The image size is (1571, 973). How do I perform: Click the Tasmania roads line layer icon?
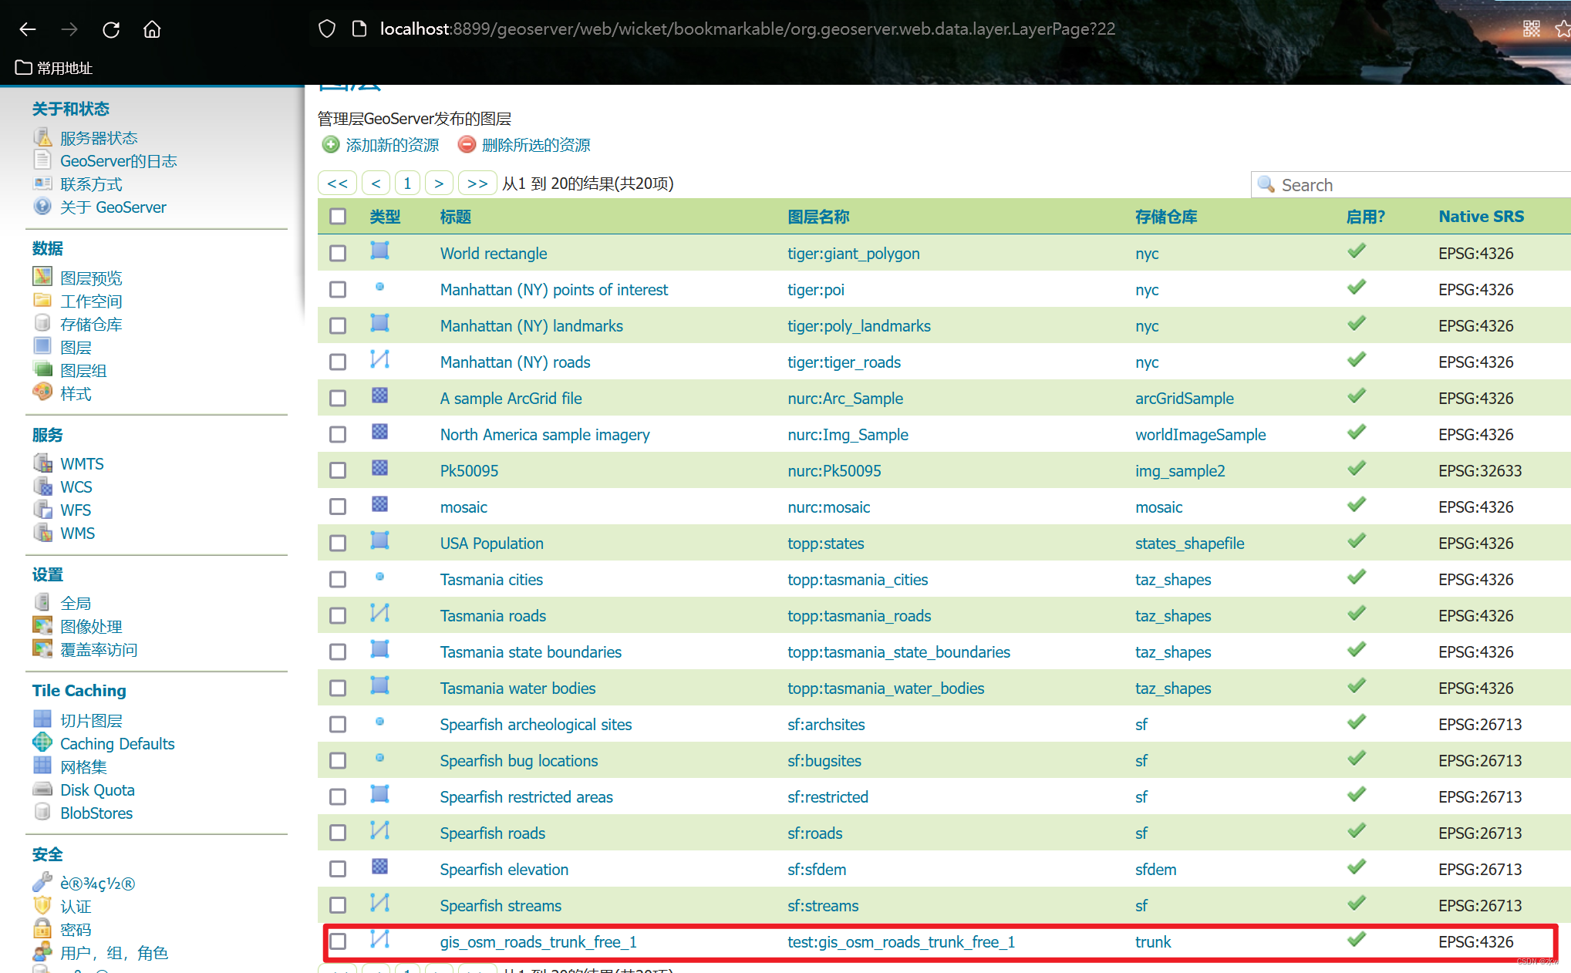coord(379,615)
